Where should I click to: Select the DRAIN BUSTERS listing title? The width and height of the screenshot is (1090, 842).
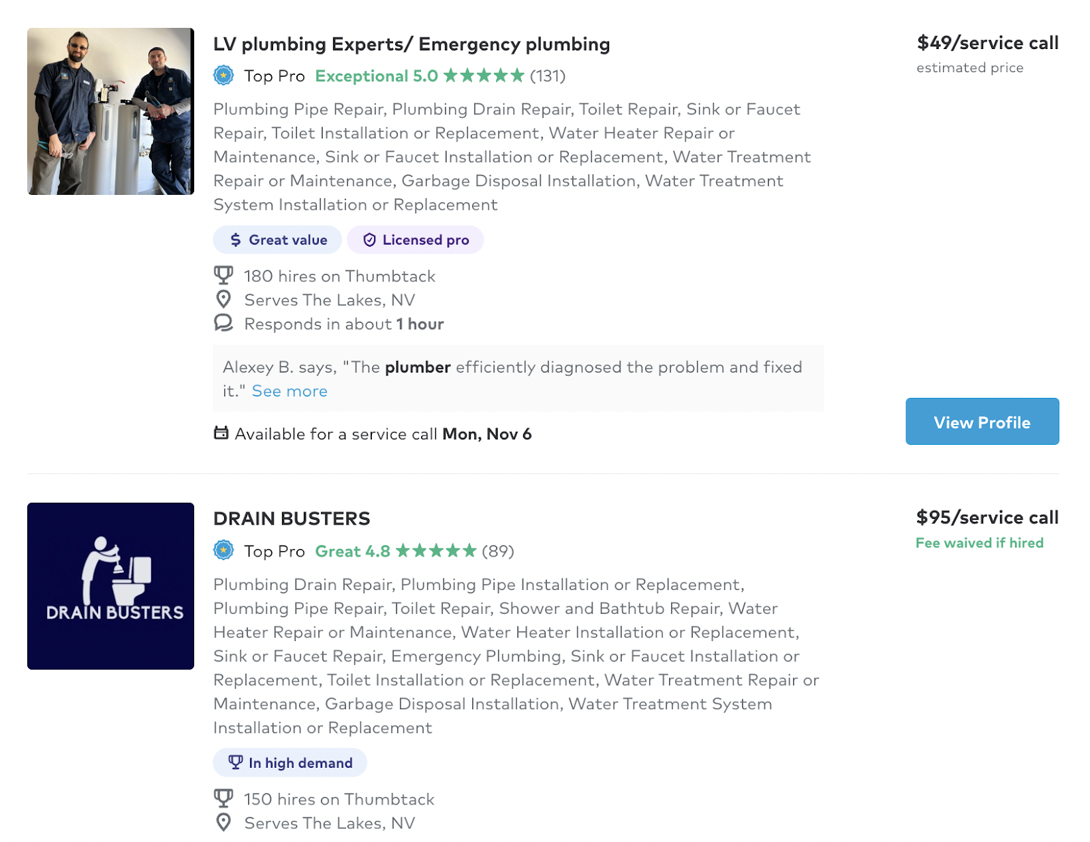292,518
